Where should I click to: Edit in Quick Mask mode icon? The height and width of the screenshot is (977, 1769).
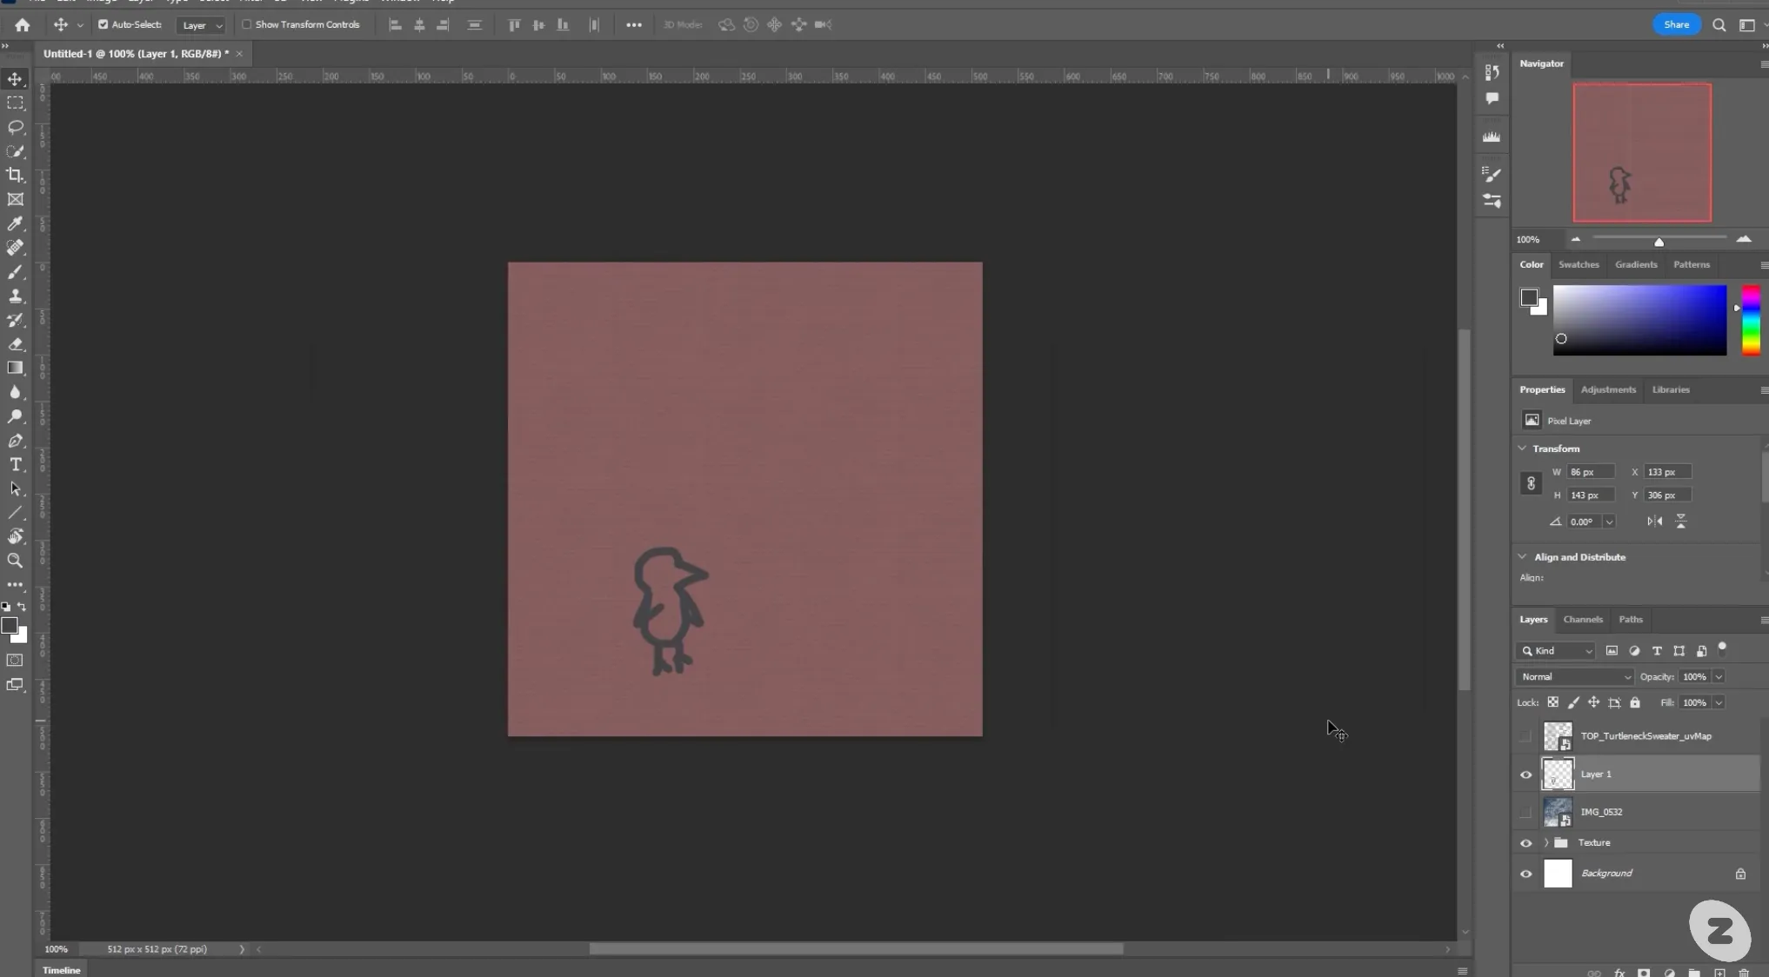(15, 661)
